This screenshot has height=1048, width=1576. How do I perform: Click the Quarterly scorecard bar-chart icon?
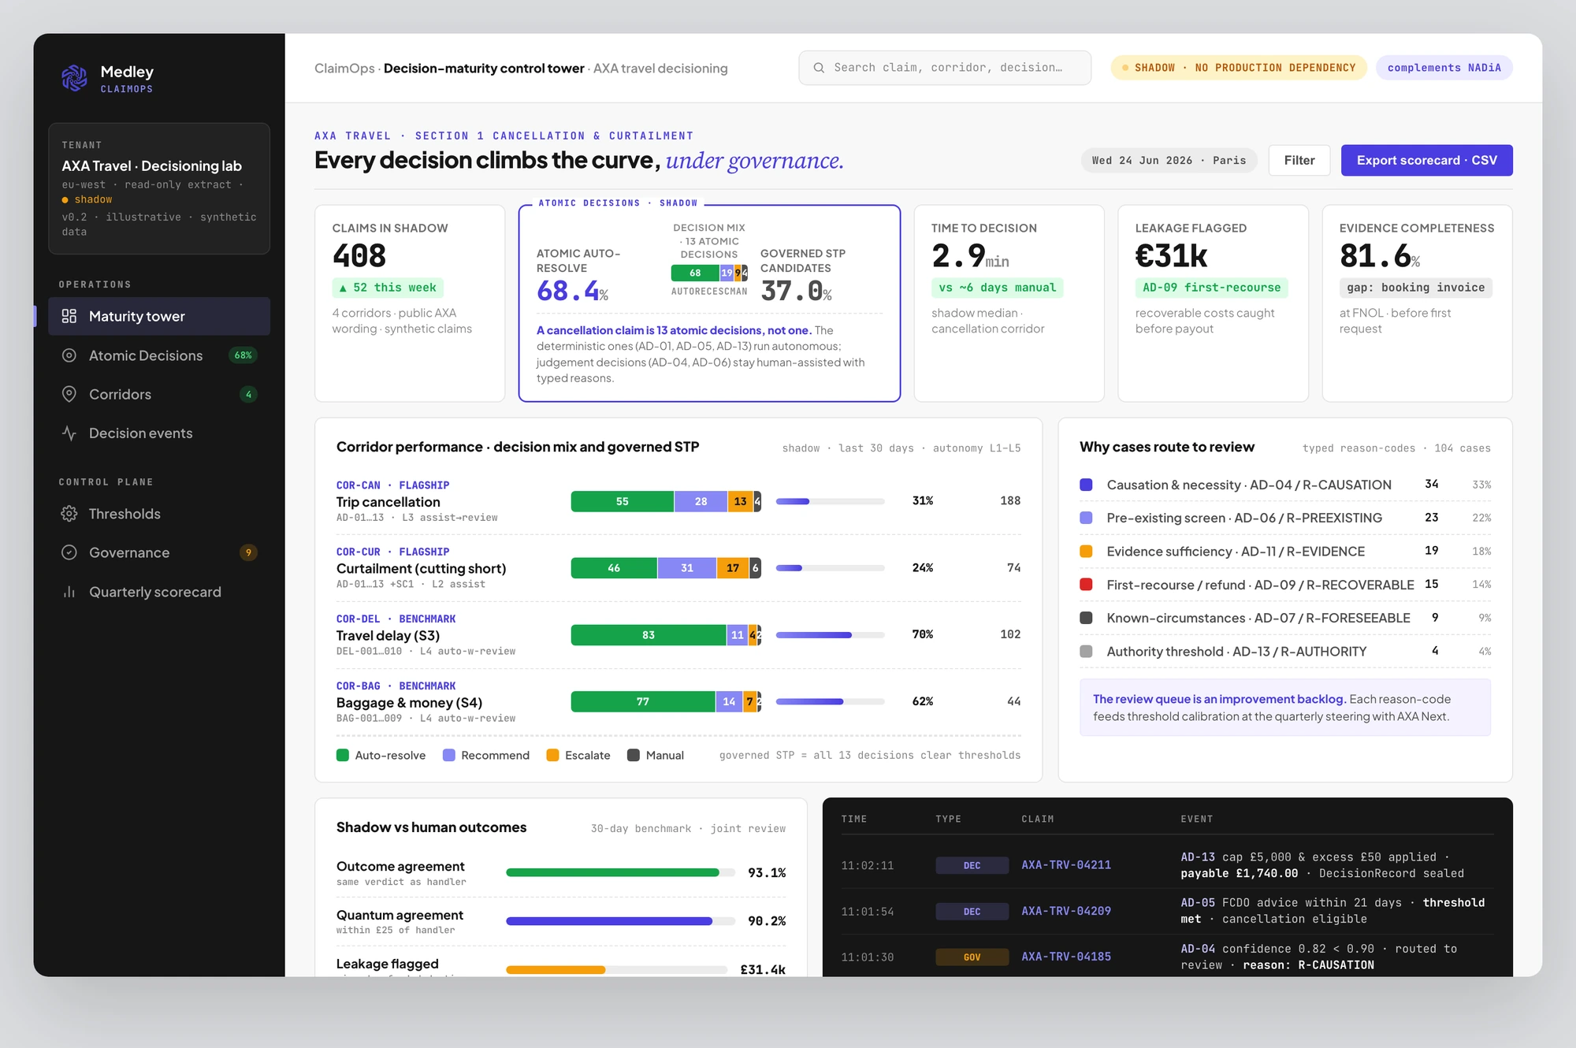[69, 592]
